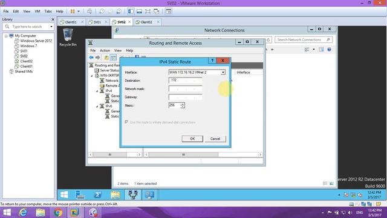This screenshot has width=387, height=218.
Task: Click Cancel in IPv4 Static Route dialog
Action: (215, 139)
